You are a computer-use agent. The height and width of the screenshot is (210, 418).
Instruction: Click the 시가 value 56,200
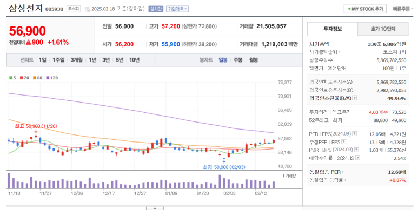[124, 44]
